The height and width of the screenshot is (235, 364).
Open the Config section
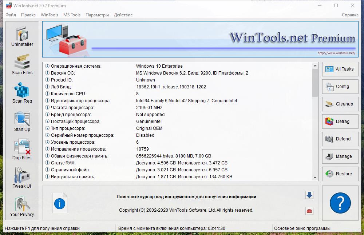340,87
